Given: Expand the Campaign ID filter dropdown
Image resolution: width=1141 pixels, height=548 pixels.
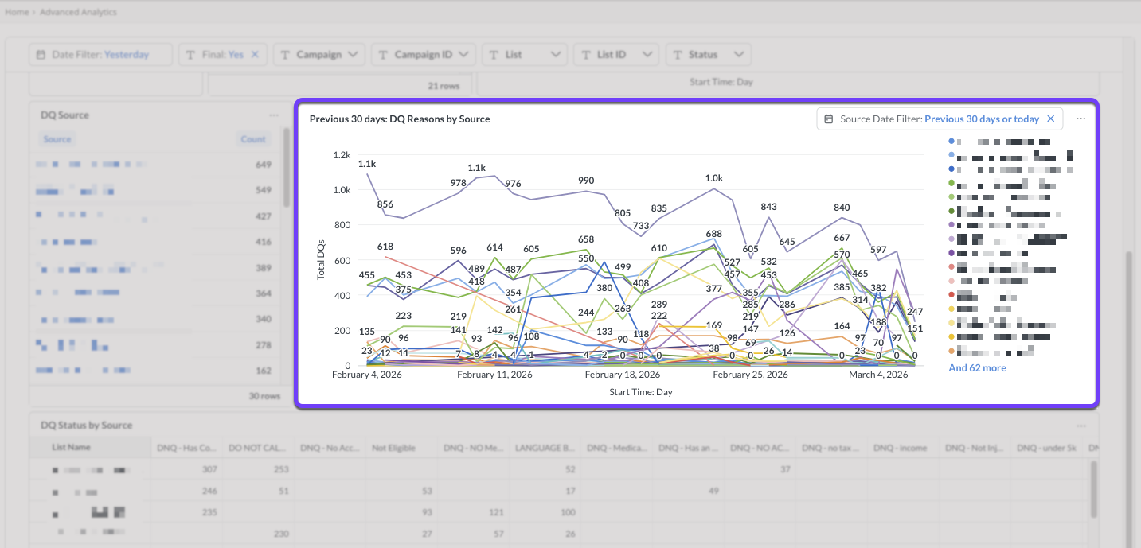Looking at the screenshot, I should click(463, 55).
